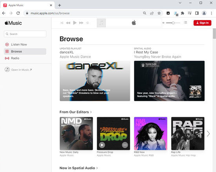Open the danceXL playlist banner

95,81
